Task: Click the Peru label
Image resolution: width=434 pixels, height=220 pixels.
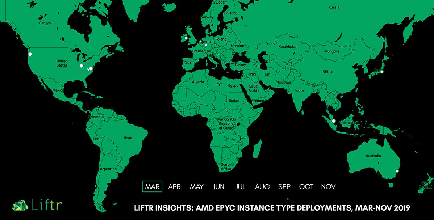Action: (97, 139)
